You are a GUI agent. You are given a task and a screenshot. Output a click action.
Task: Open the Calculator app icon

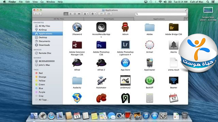coord(150,98)
